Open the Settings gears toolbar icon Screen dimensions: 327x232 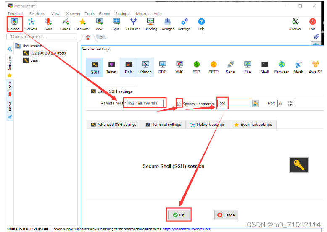(184, 24)
